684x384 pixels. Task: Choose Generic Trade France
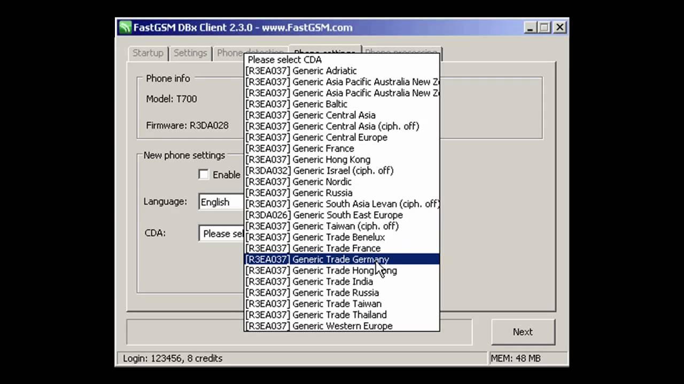tap(342, 249)
